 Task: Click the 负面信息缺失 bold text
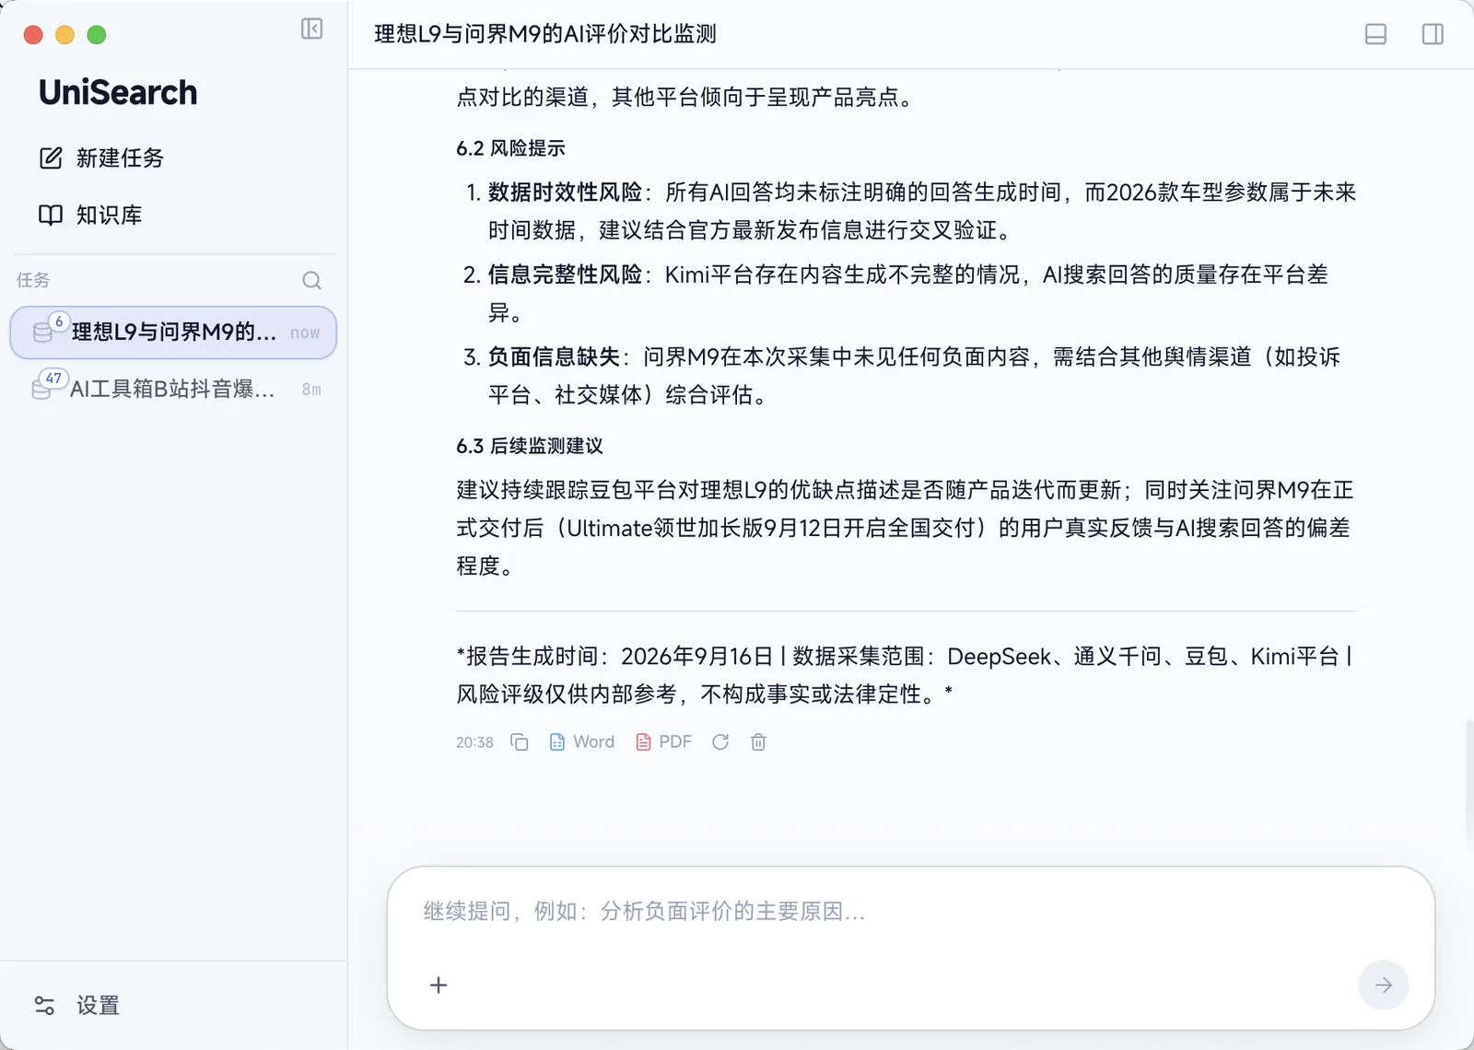[554, 357]
